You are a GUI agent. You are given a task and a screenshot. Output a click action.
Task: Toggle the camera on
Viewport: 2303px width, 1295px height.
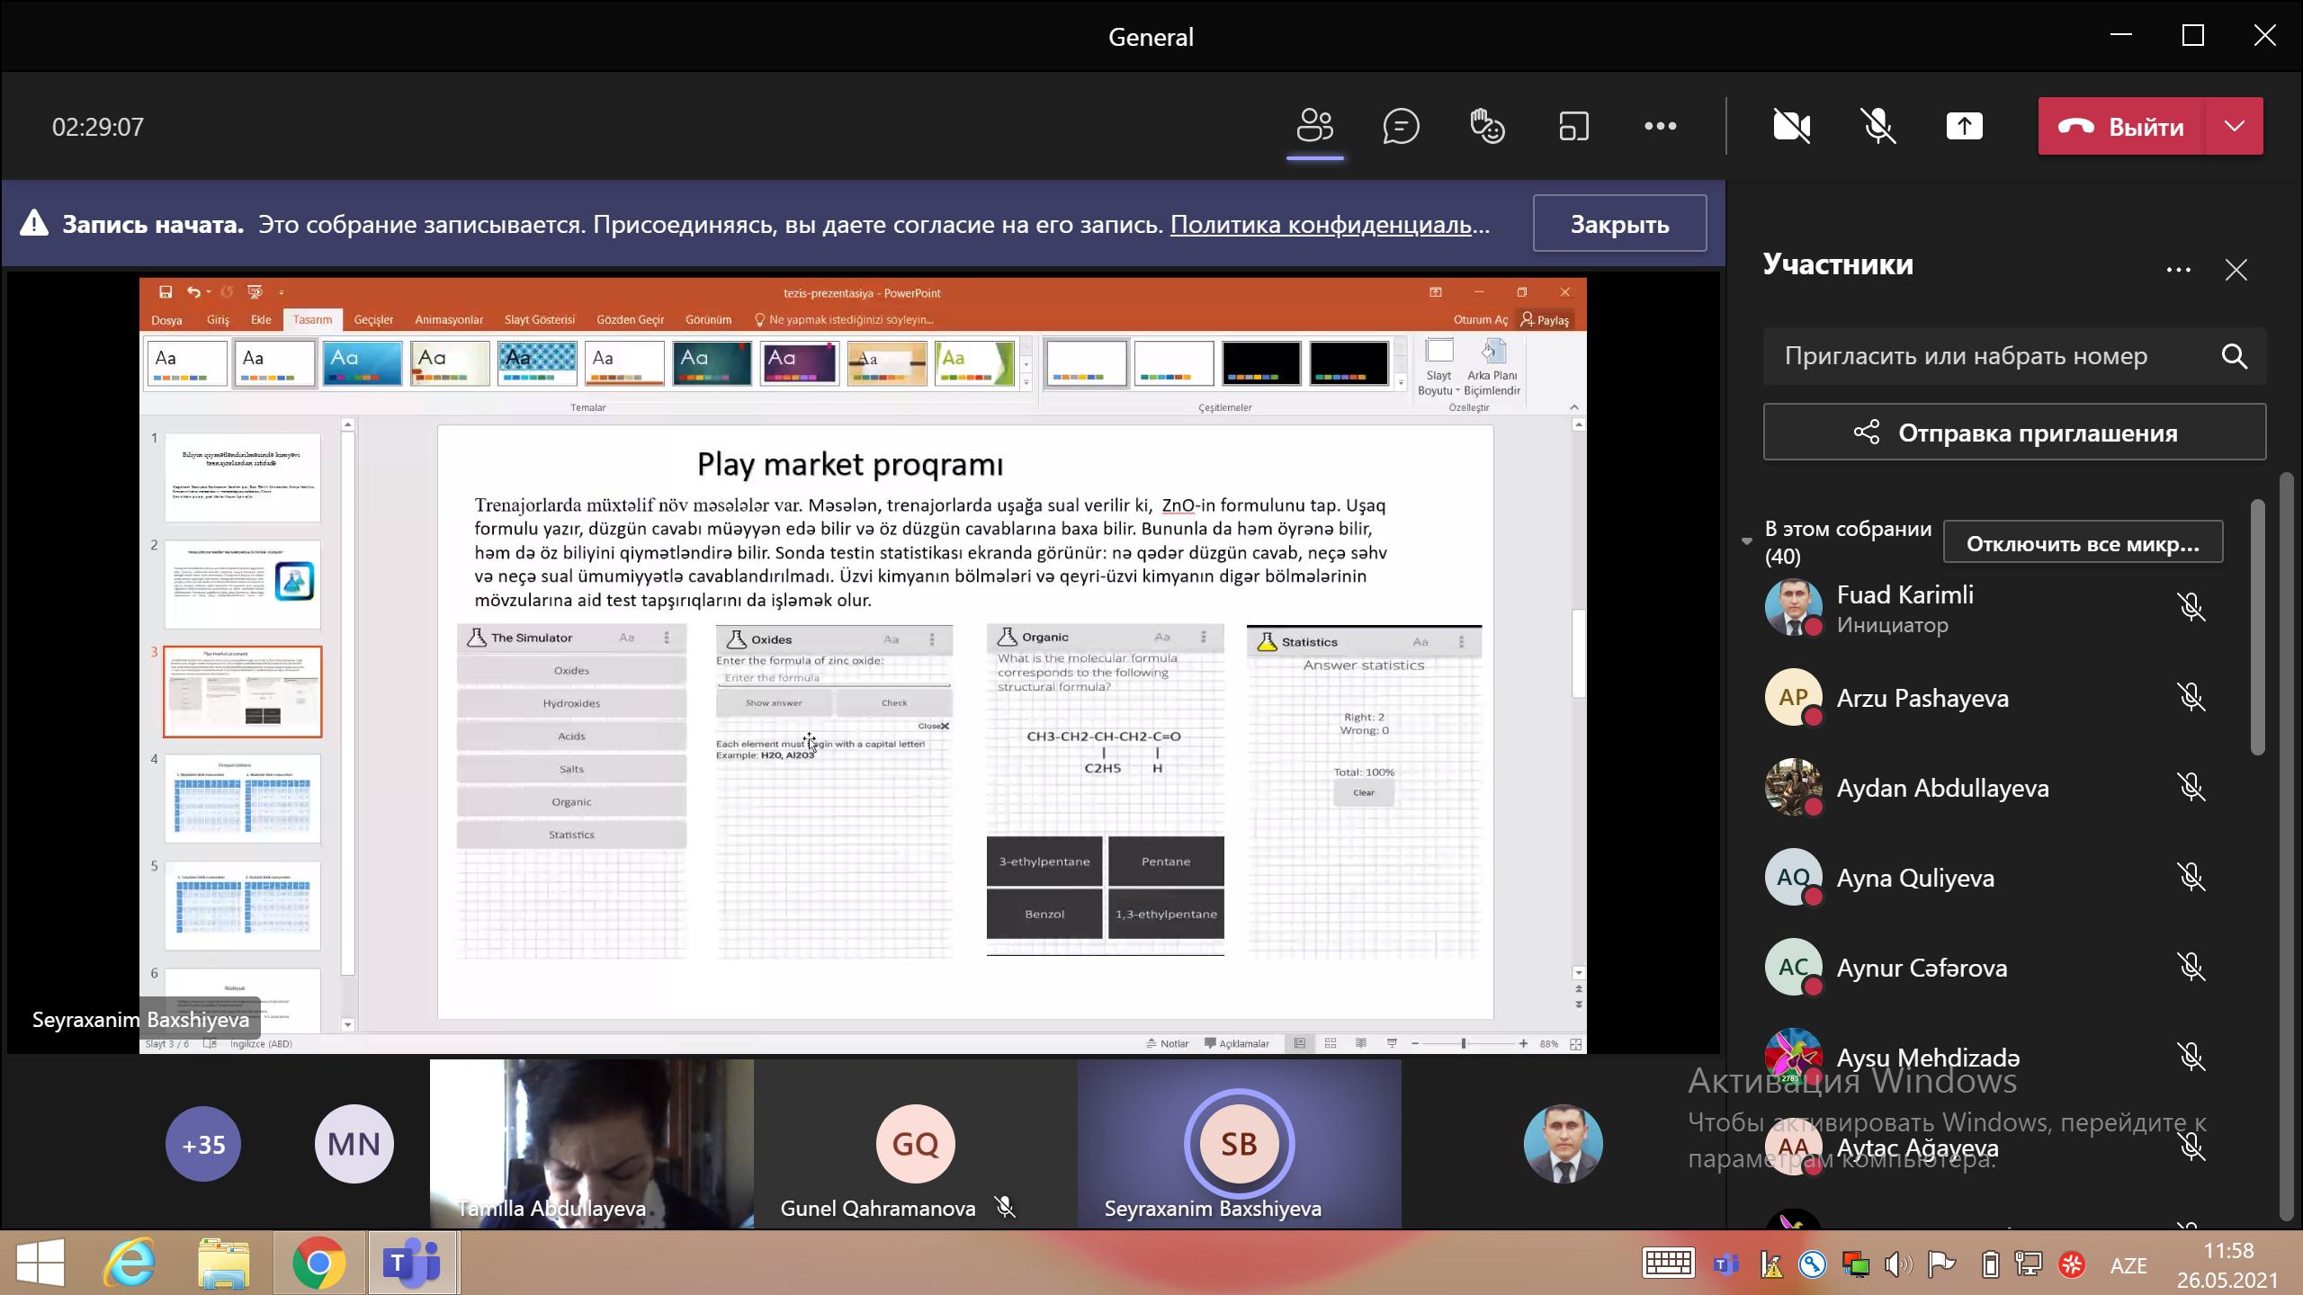(x=1791, y=127)
